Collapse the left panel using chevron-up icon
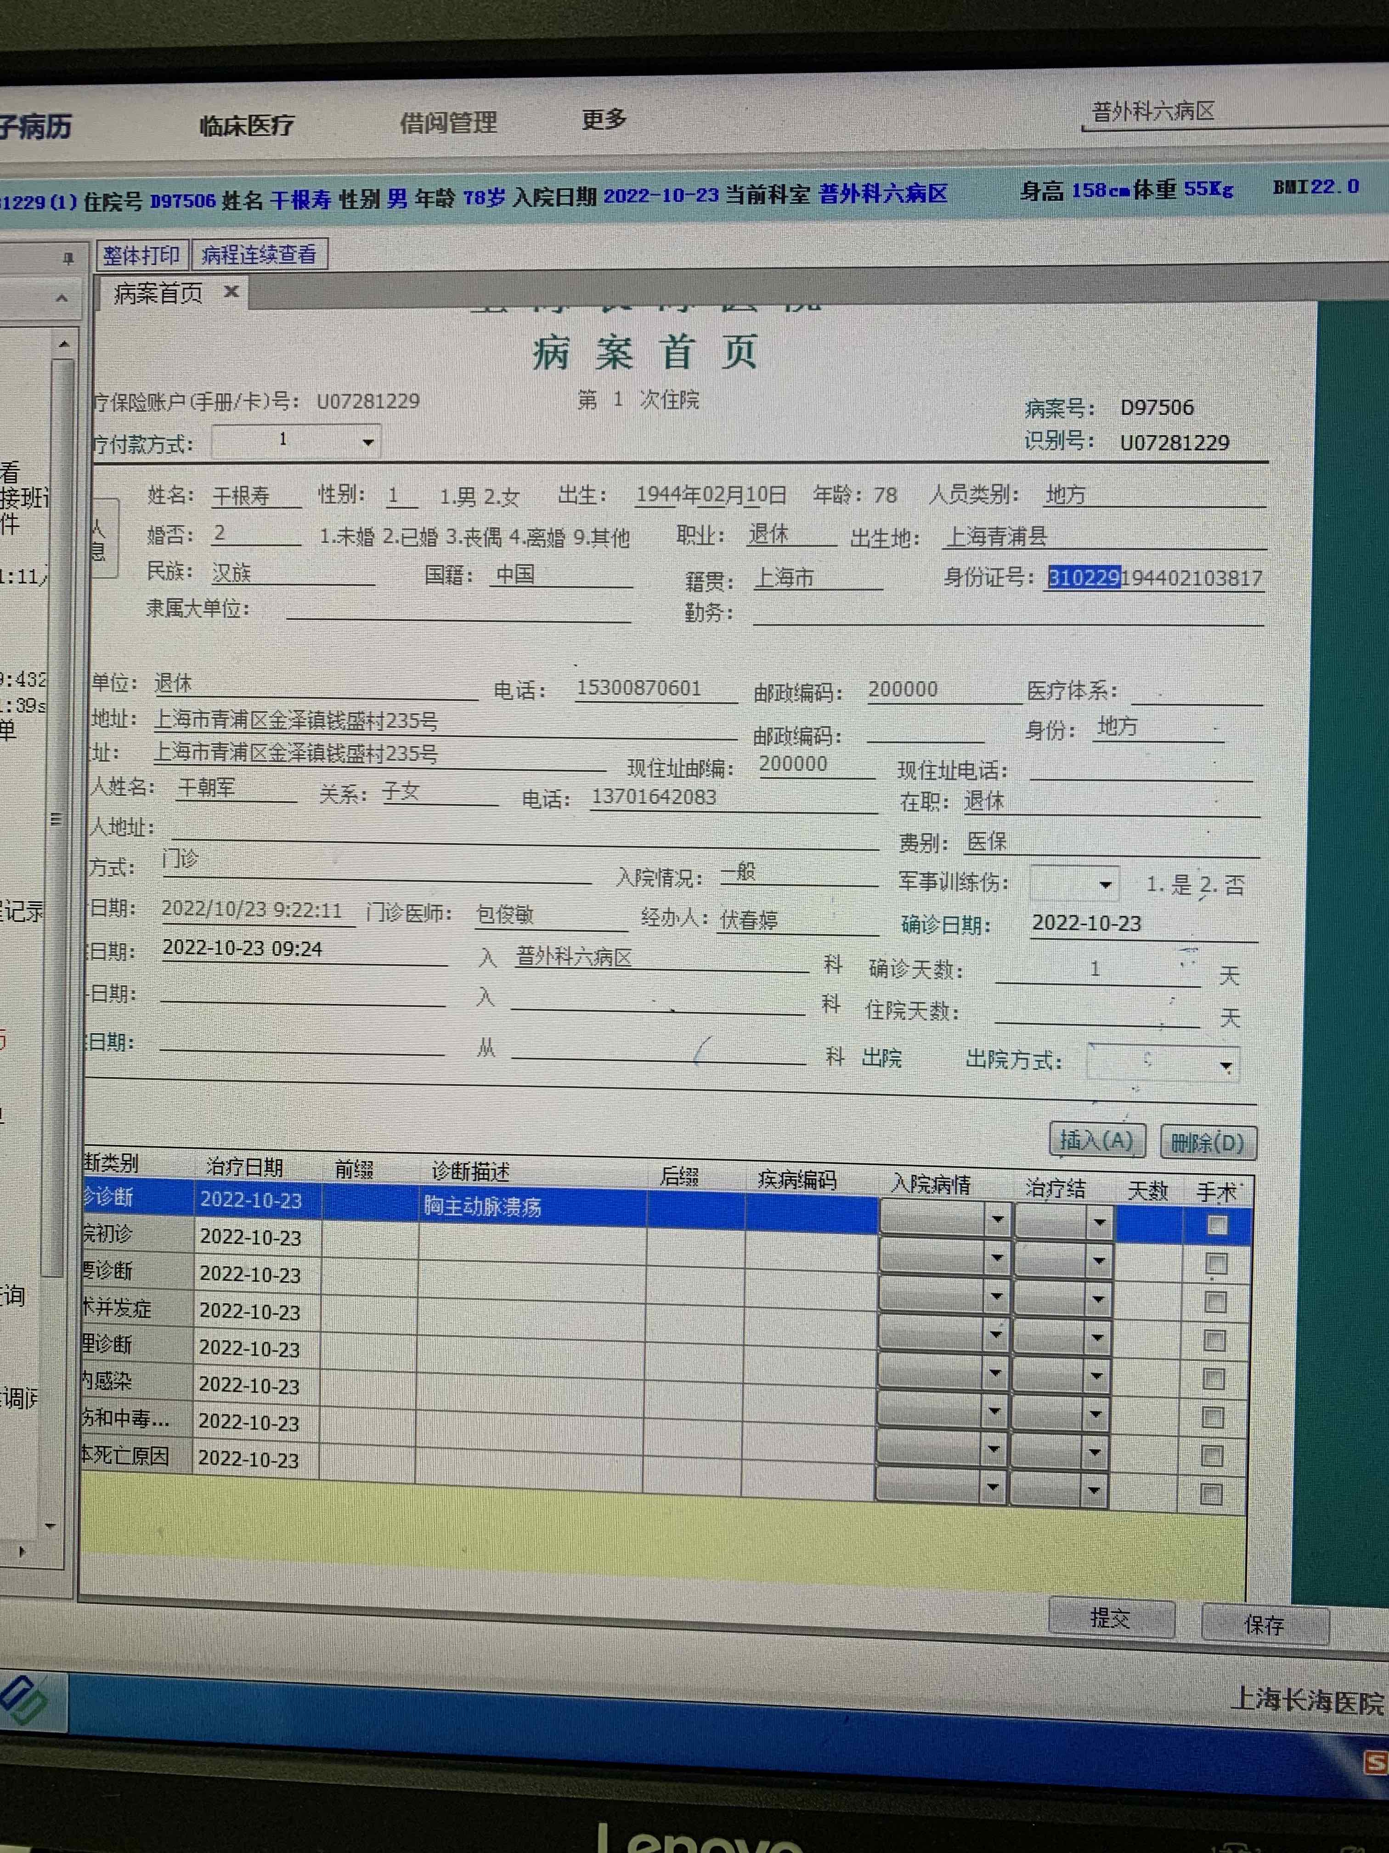1389x1853 pixels. tap(62, 298)
